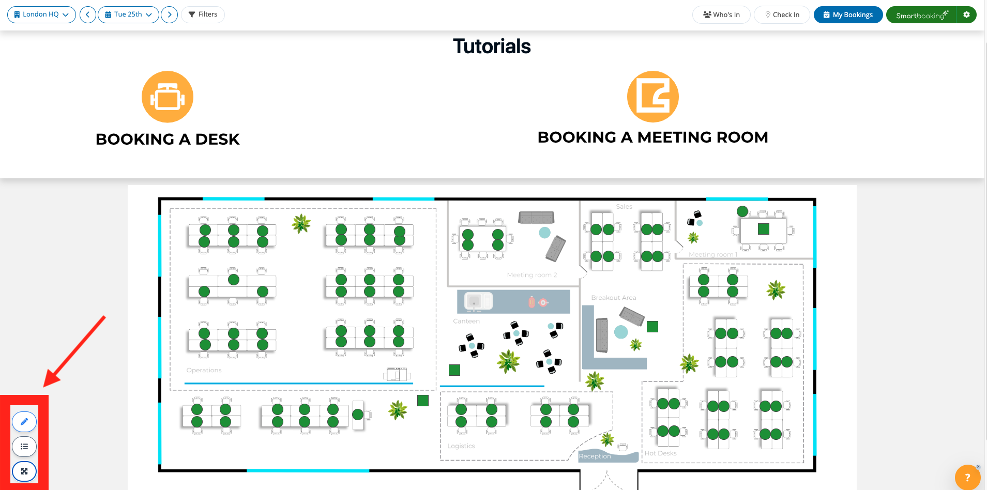Select the green square in Breakout Area
This screenshot has height=490, width=987.
click(x=652, y=327)
